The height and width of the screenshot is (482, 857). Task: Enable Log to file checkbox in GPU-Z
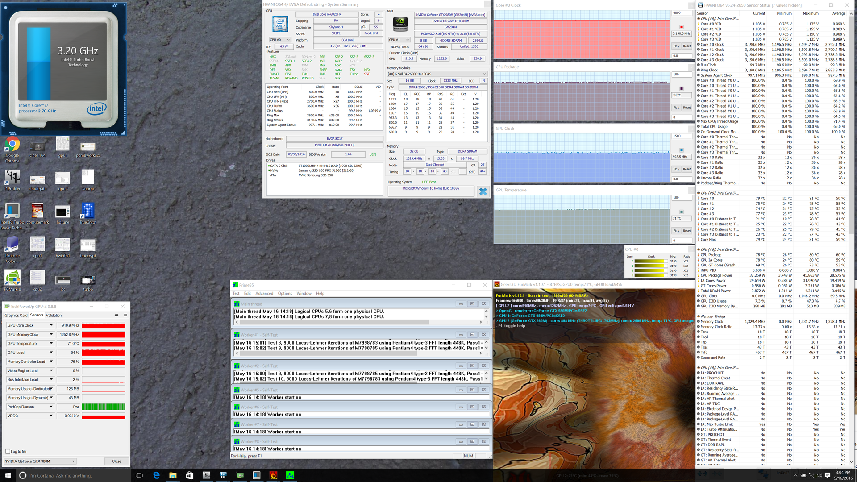(8, 452)
